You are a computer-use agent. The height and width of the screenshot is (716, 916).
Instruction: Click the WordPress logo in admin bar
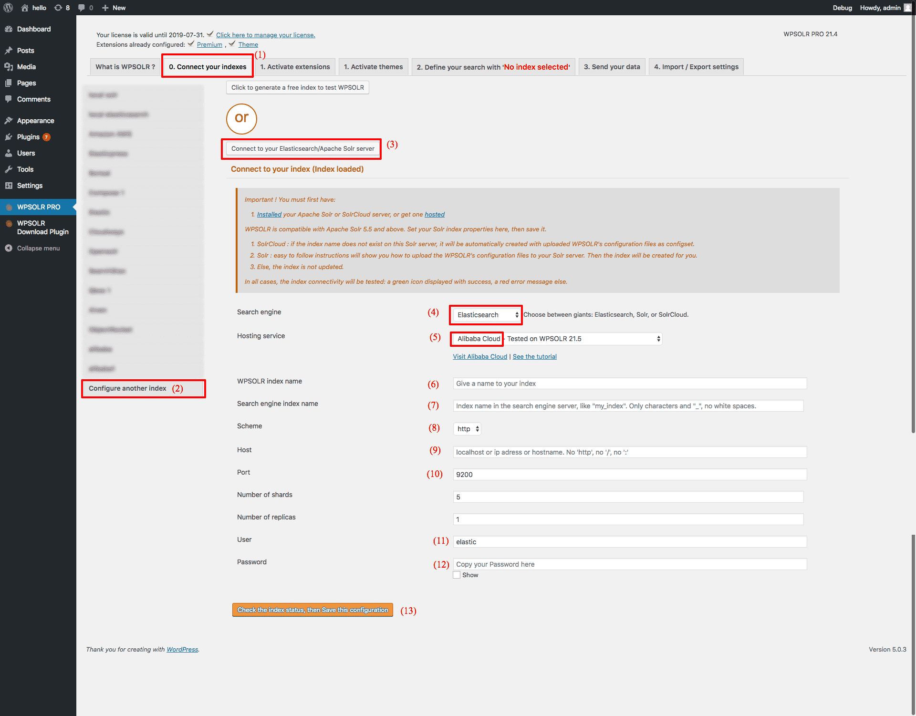8,8
